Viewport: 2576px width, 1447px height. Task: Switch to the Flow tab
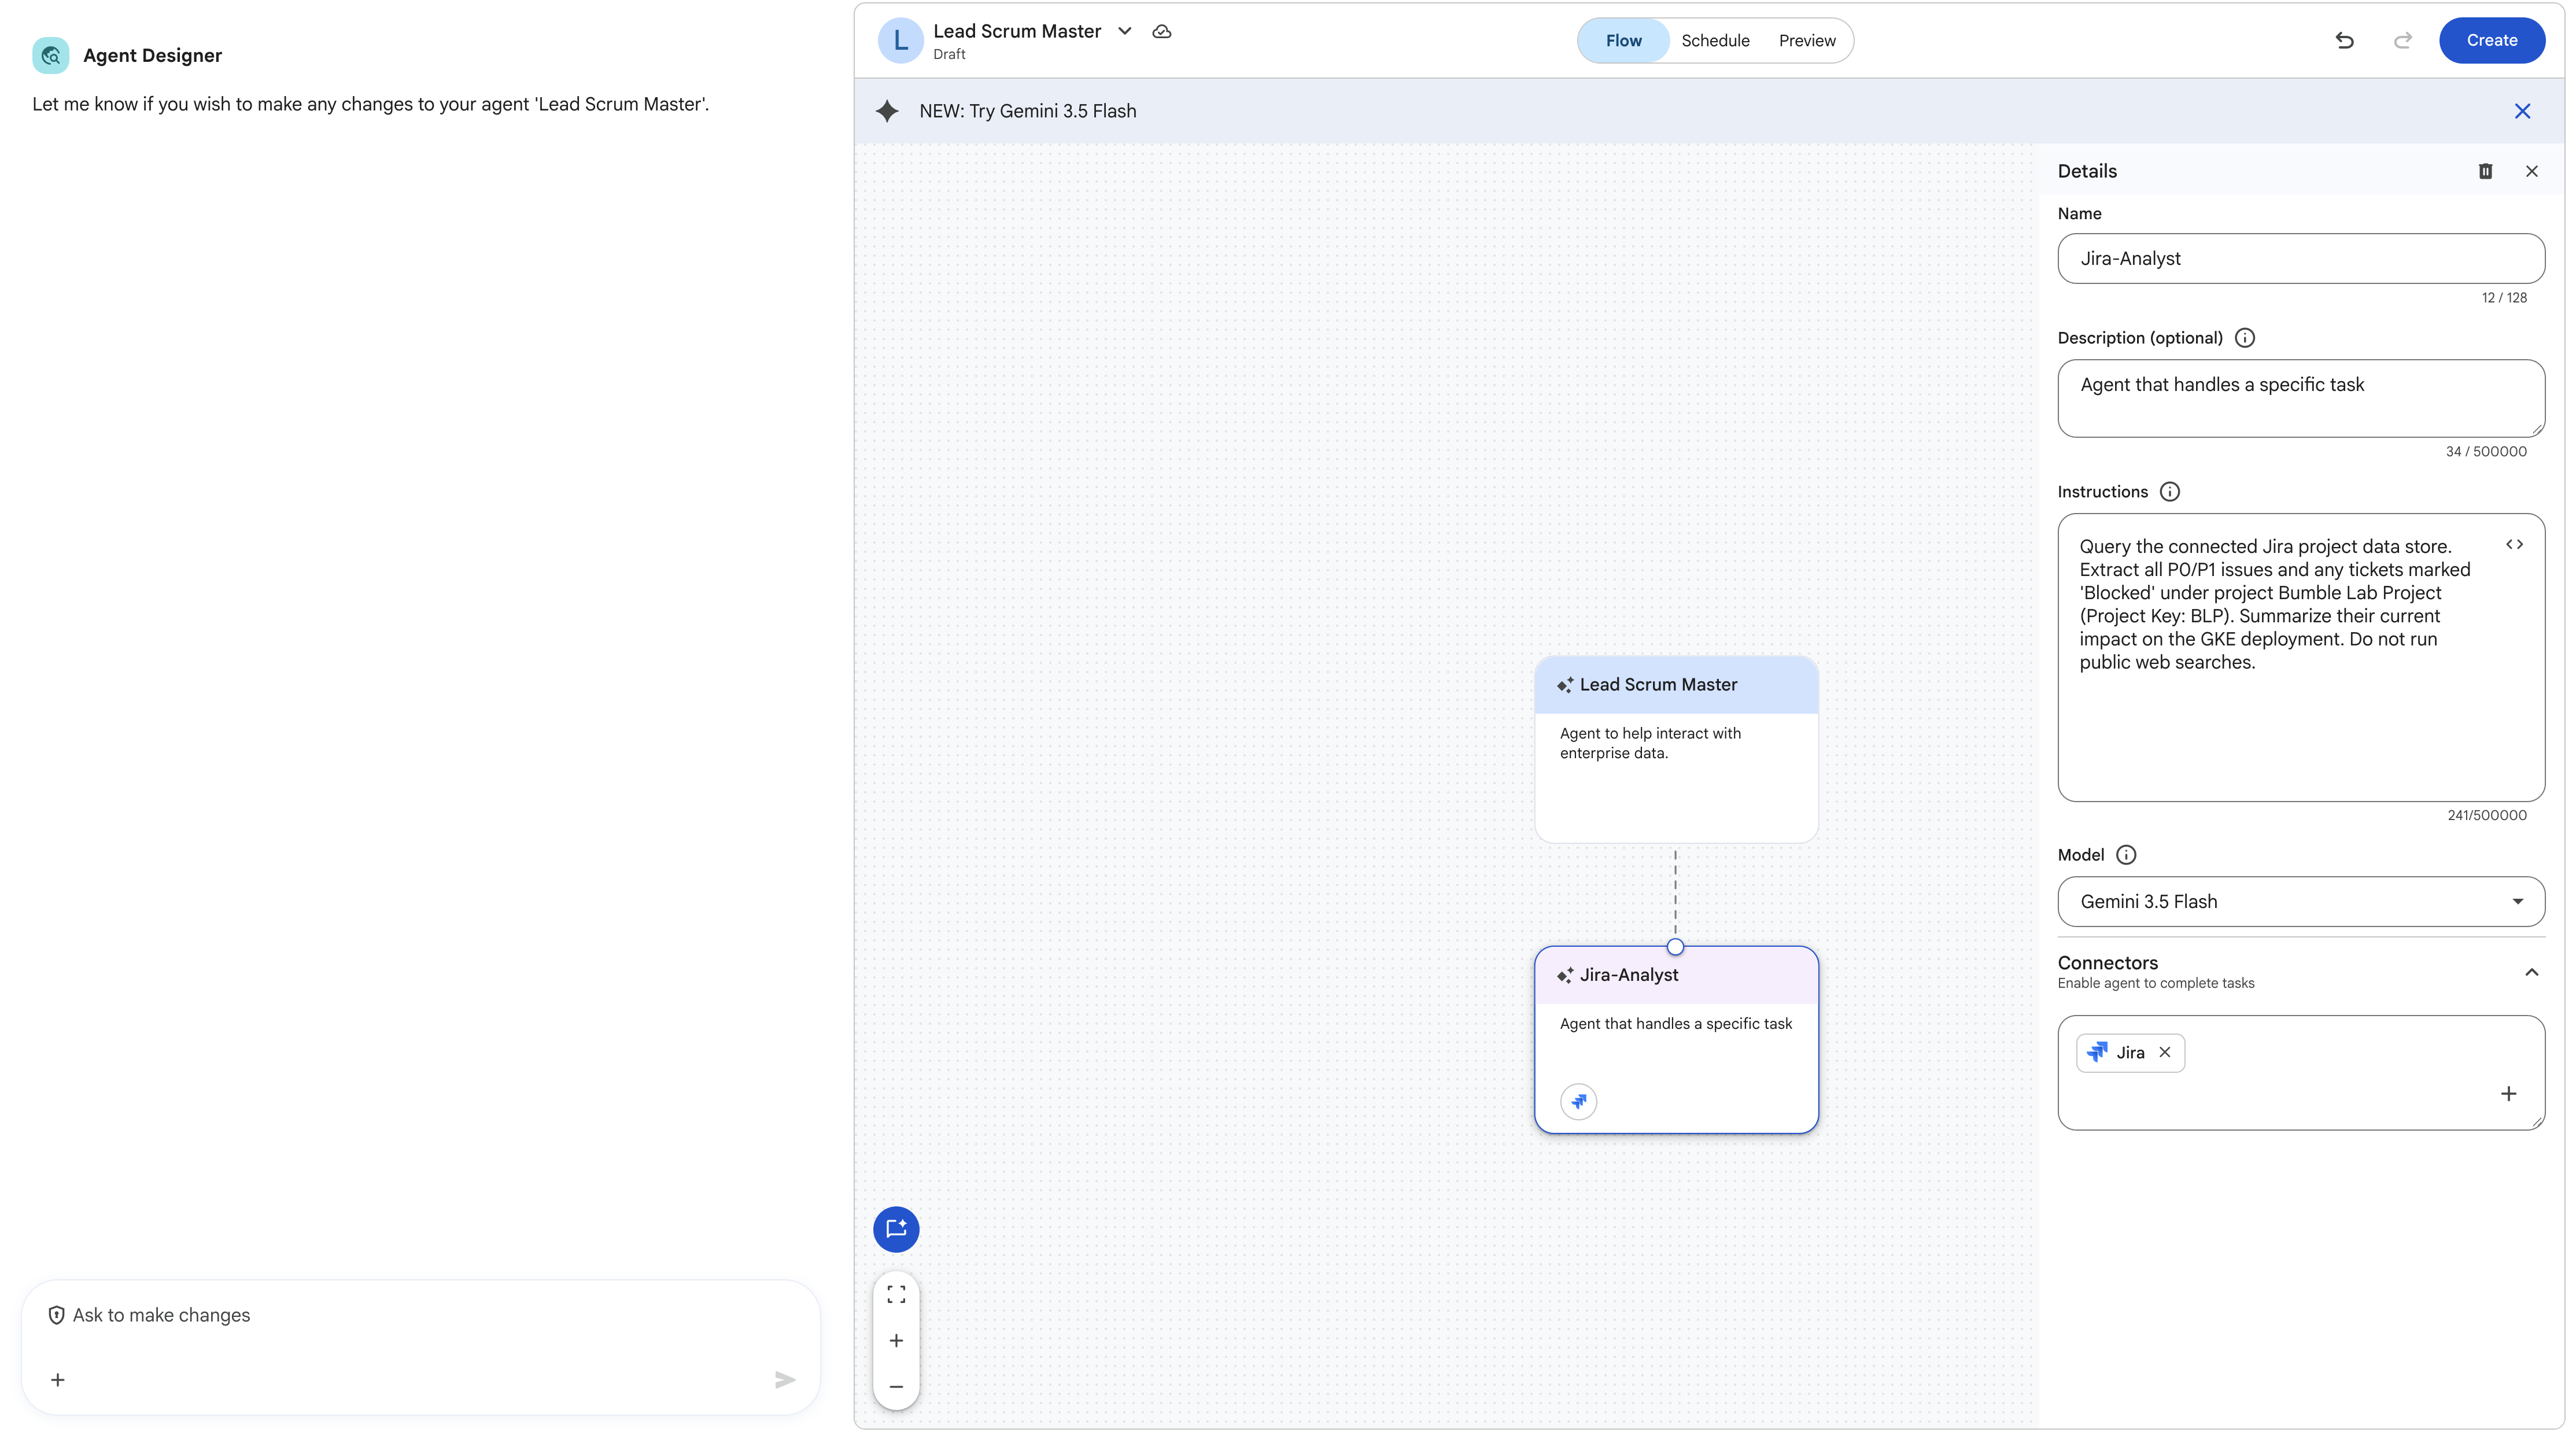pyautogui.click(x=1624, y=41)
